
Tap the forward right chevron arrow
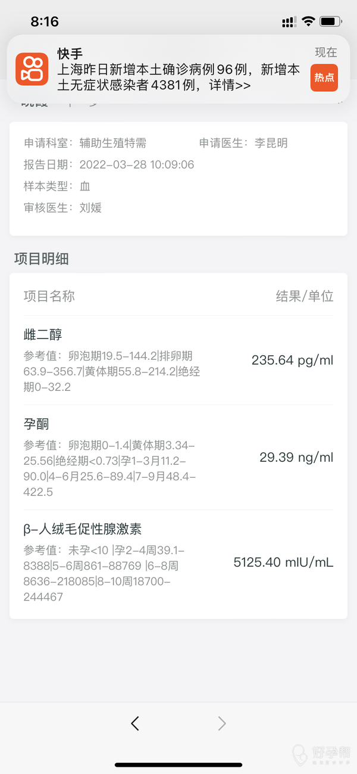222,723
